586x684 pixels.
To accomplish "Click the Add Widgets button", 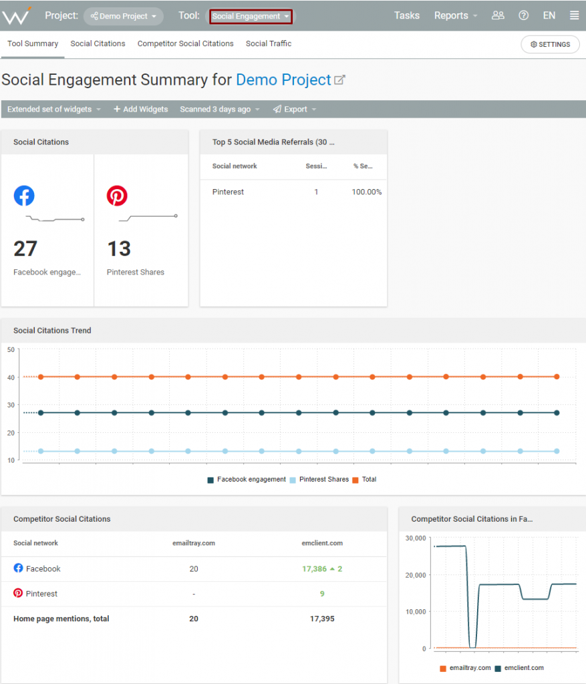I will [140, 109].
